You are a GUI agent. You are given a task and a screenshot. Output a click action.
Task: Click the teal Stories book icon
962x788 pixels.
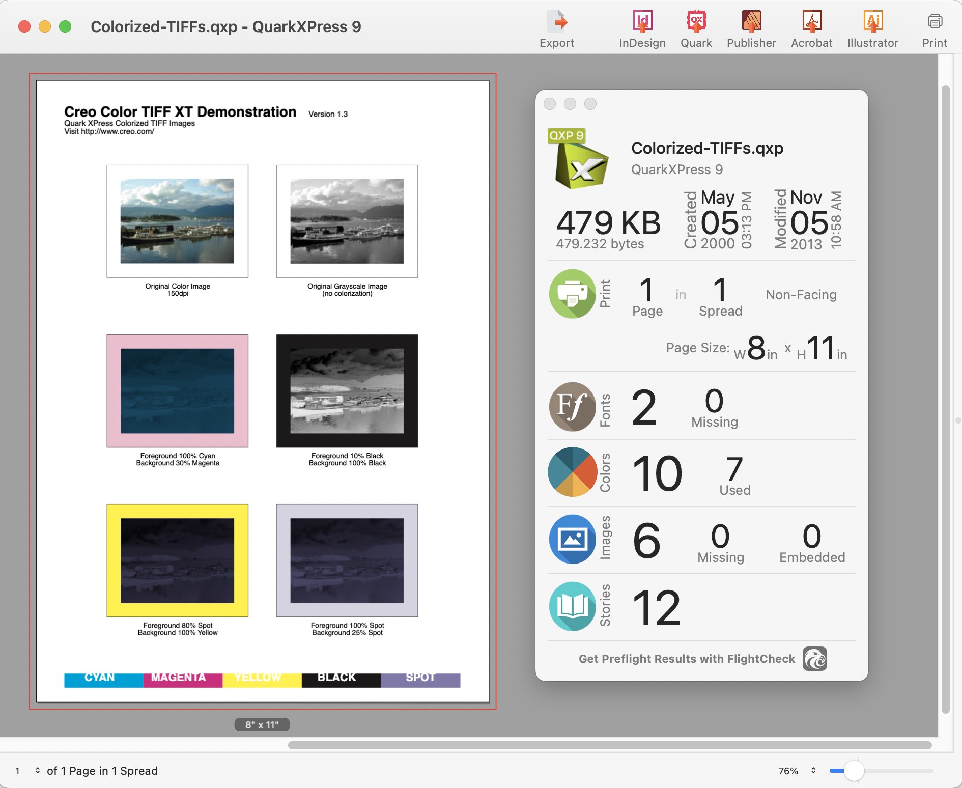point(573,606)
